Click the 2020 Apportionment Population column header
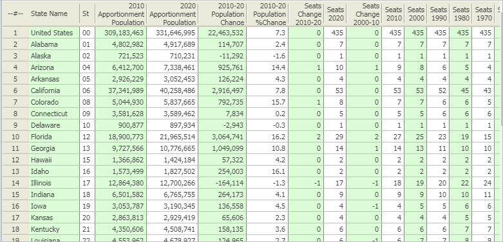 tap(173, 13)
